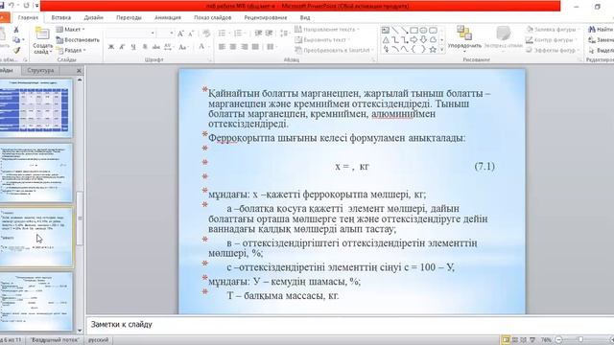
Task: Click the Создать слайд button
Action: click(42, 40)
